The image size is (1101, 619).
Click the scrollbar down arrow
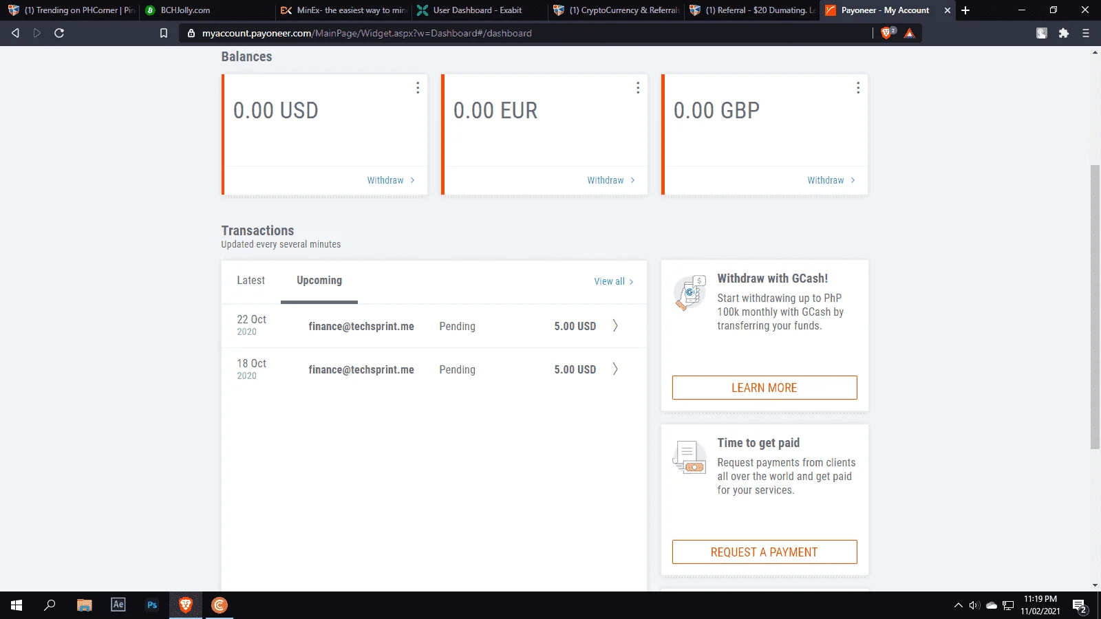click(x=1095, y=586)
